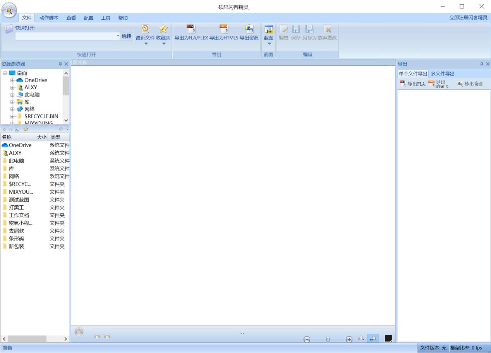Pin the 导出 panel on right
Screen dimensions: 491x353
[482, 64]
